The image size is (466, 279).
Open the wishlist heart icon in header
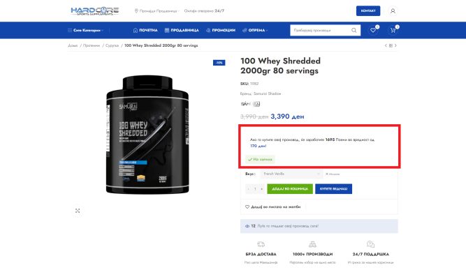coord(373,30)
